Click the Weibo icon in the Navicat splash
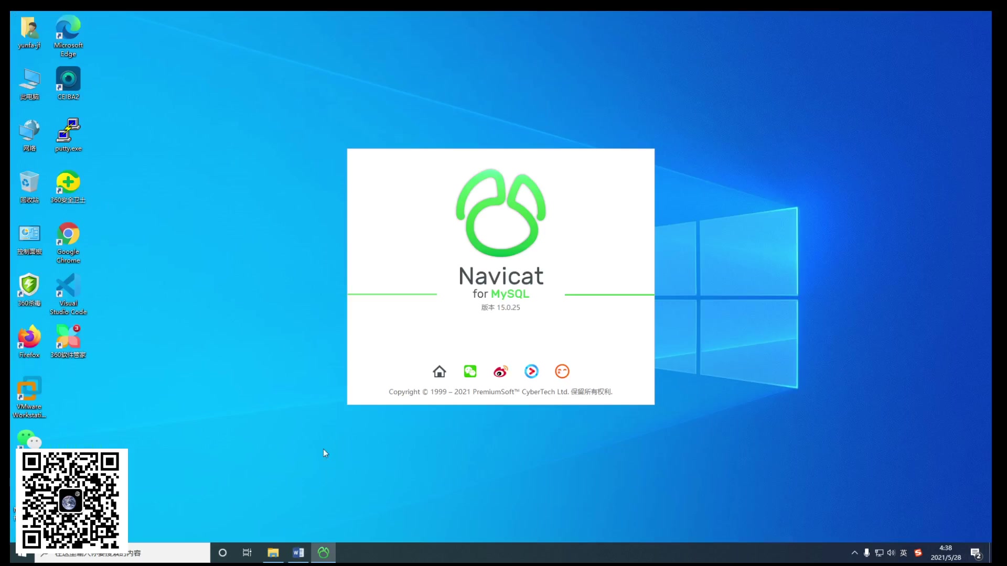This screenshot has height=566, width=1007. (x=501, y=372)
